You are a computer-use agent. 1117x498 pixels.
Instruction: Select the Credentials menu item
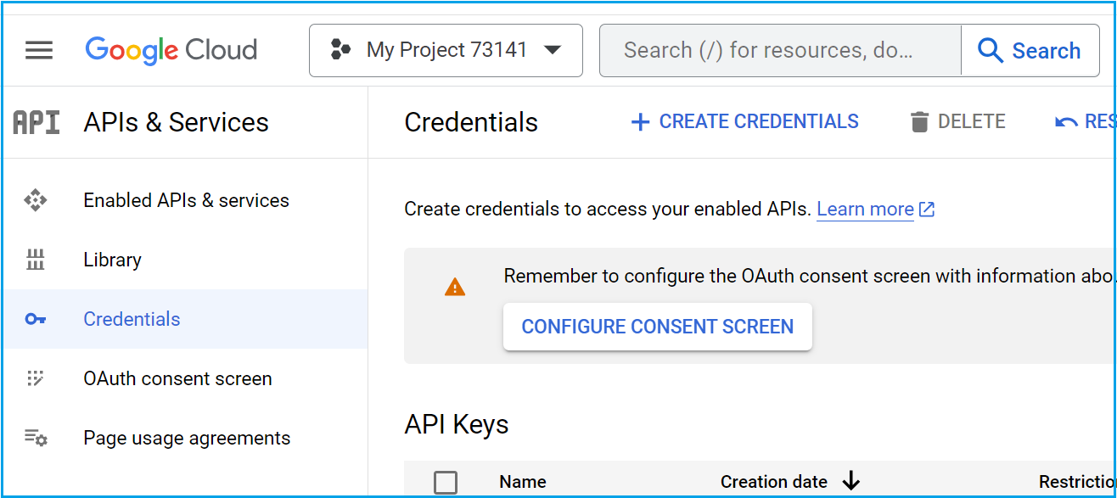point(185,319)
